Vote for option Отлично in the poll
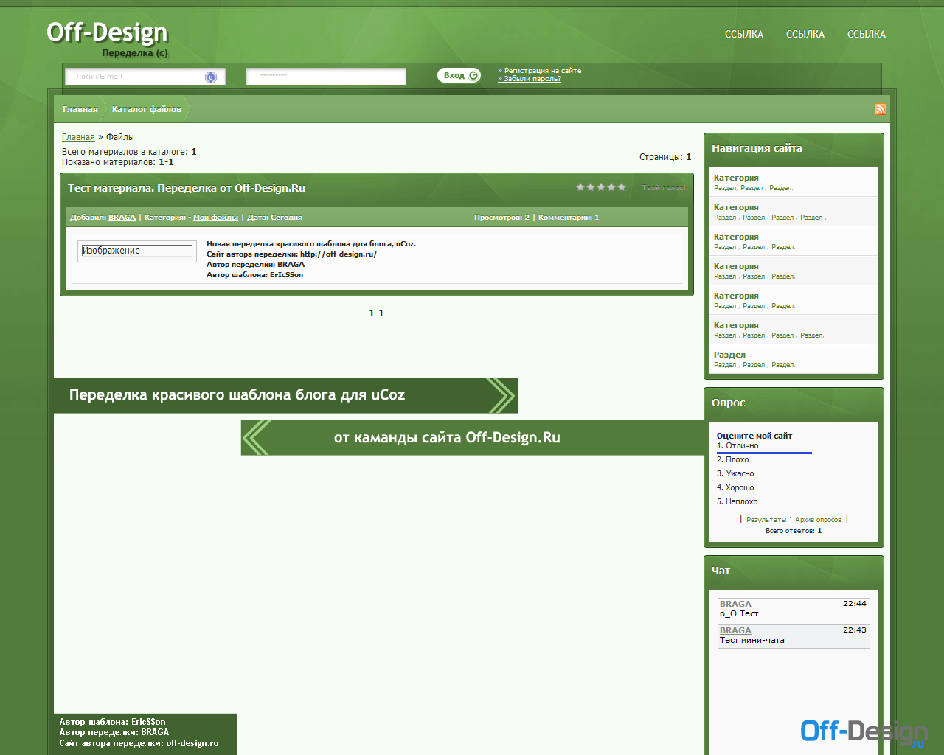This screenshot has width=944, height=755. click(x=737, y=446)
